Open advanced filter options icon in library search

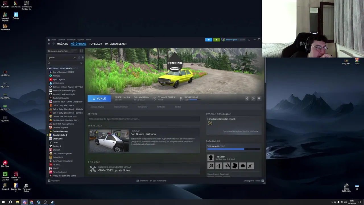tap(81, 63)
